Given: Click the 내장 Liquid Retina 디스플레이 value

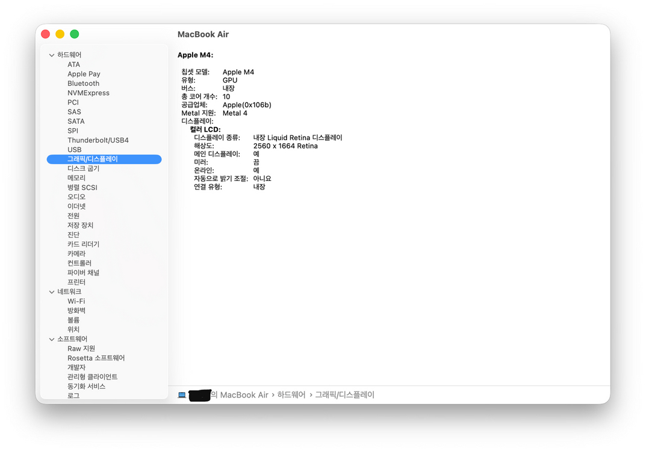Looking at the screenshot, I should 297,138.
